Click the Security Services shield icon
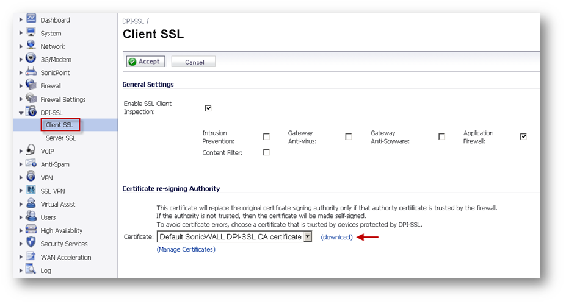This screenshot has width=566, height=304. (x=31, y=243)
